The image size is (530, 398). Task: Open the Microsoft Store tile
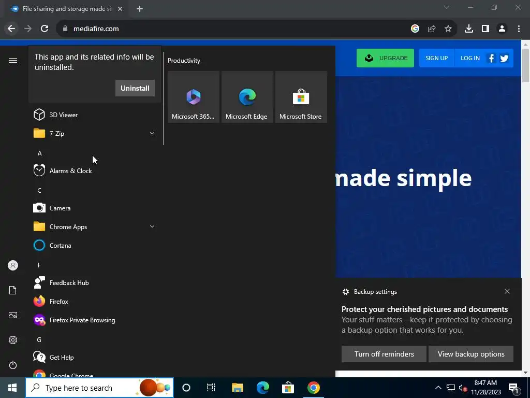point(301,97)
